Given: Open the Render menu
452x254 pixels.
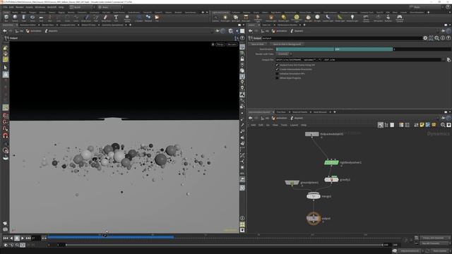Looking at the screenshot, I should [x=20, y=7].
